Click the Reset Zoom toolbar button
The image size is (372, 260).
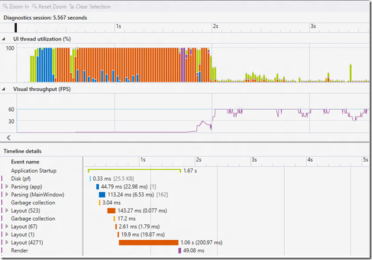pos(49,6)
